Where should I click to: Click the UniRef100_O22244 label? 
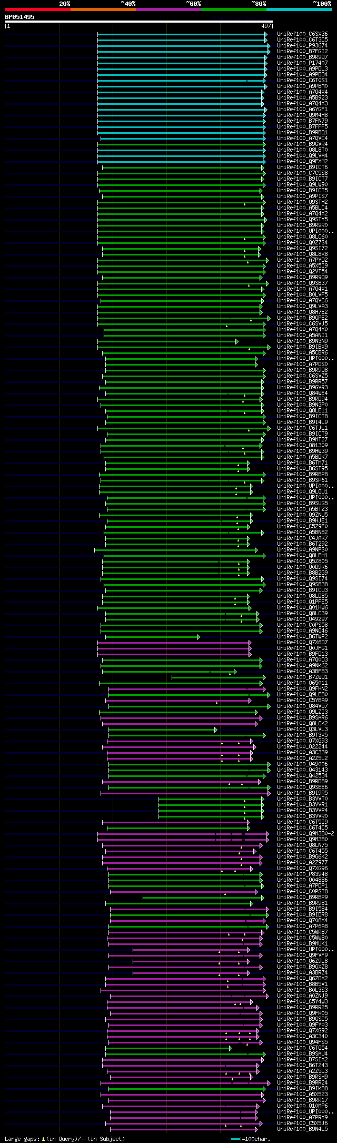pyautogui.click(x=302, y=747)
